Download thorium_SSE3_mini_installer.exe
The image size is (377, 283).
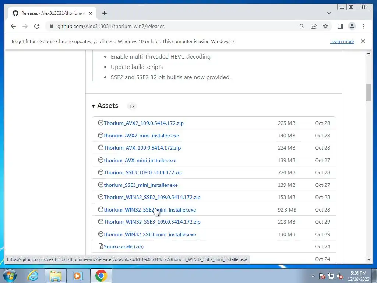pos(141,185)
